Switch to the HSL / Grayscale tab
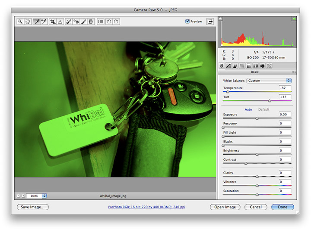Screen dimensions: 311x230 (242, 66)
